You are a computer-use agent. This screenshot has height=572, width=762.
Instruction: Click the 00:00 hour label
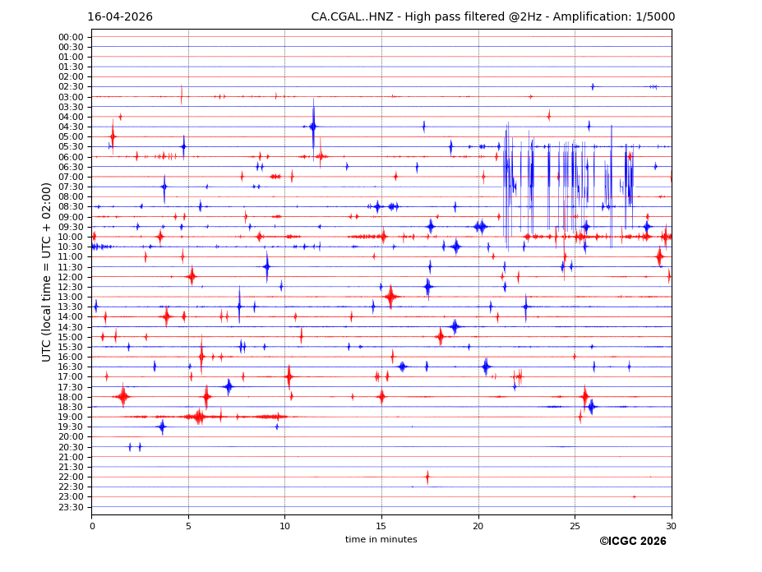pyautogui.click(x=71, y=37)
